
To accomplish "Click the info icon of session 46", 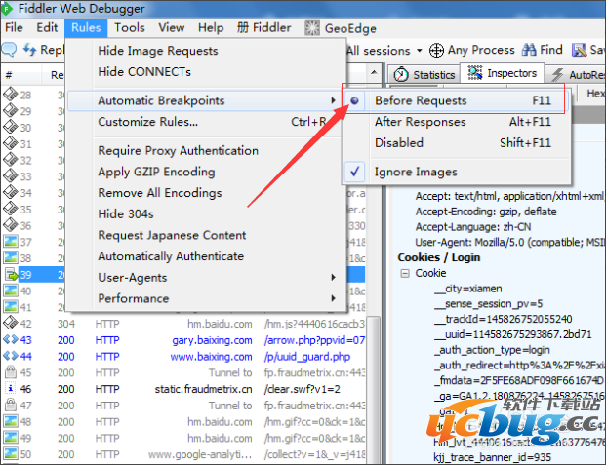I will [x=11, y=389].
